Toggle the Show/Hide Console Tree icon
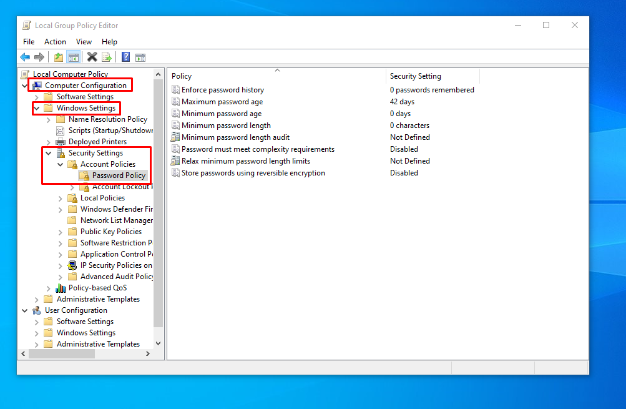This screenshot has width=626, height=409. point(74,57)
